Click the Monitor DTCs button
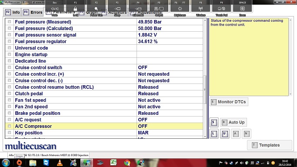 pos(229,102)
